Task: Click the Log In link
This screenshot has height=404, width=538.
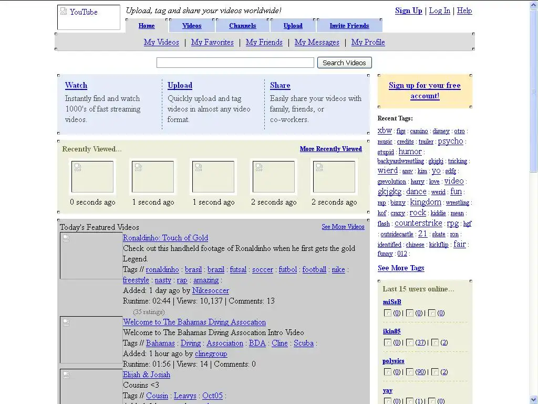Action: tap(440, 11)
